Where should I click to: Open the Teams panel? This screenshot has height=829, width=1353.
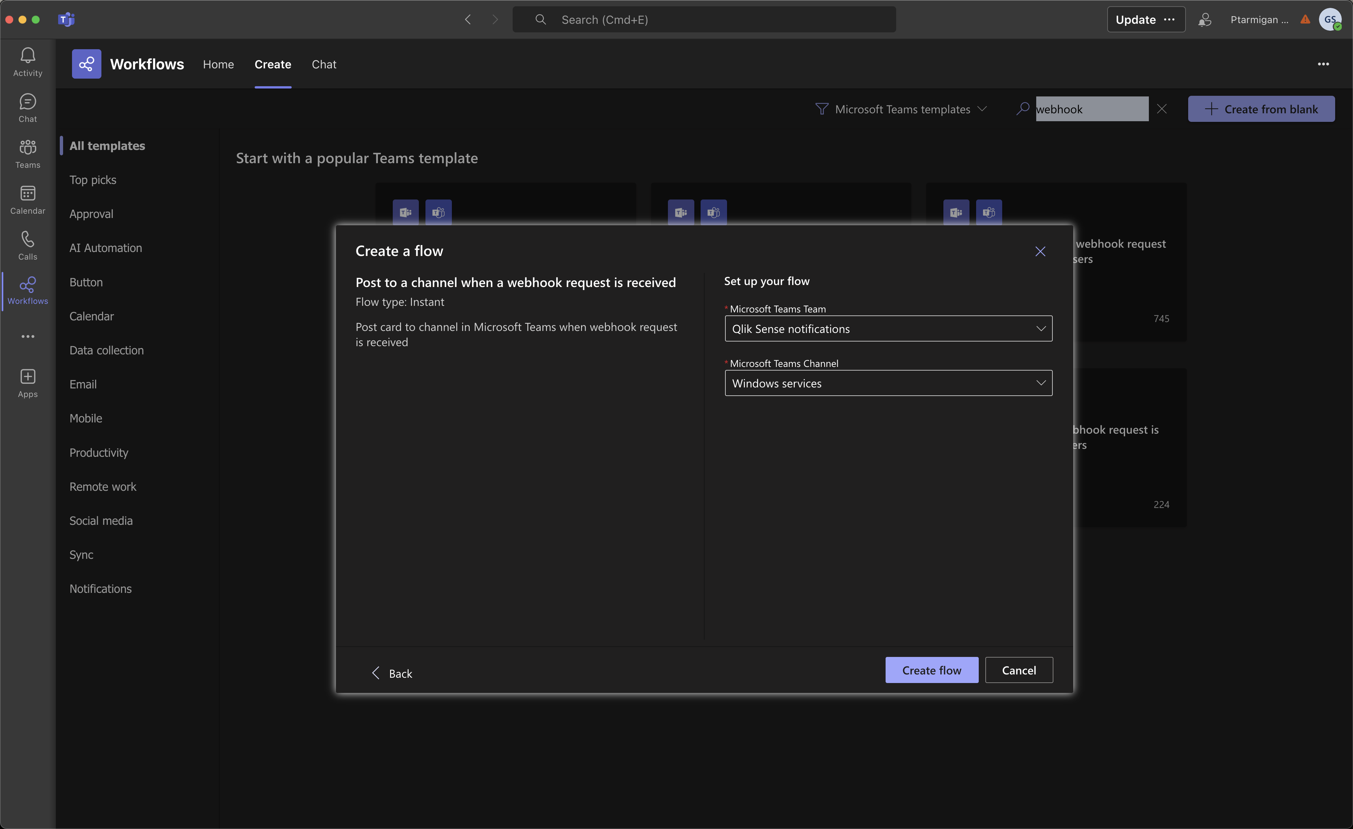(x=27, y=155)
